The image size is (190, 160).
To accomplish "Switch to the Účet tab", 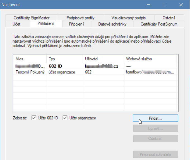I will [16, 24].
